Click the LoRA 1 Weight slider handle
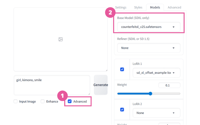The image size is (200, 125). pyautogui.click(x=150, y=93)
